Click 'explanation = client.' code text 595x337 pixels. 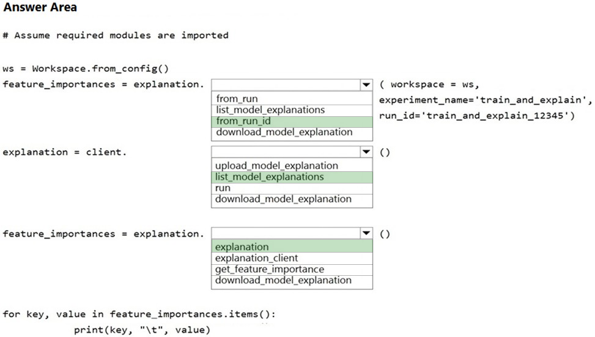click(x=64, y=152)
